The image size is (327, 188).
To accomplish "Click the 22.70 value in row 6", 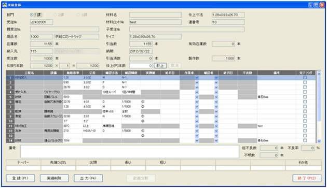I will tap(73, 102).
